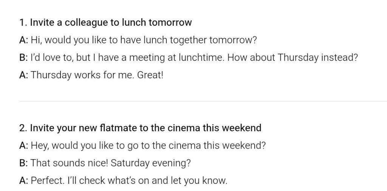Click the line "Hey, would you like to go to the cinema"
This screenshot has width=387, height=191.
[x=148, y=146]
